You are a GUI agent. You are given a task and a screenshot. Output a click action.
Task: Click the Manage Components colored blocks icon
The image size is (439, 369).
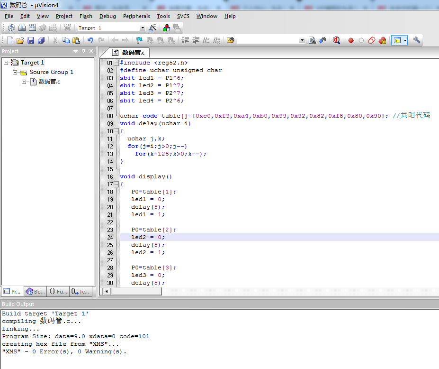coord(167,28)
